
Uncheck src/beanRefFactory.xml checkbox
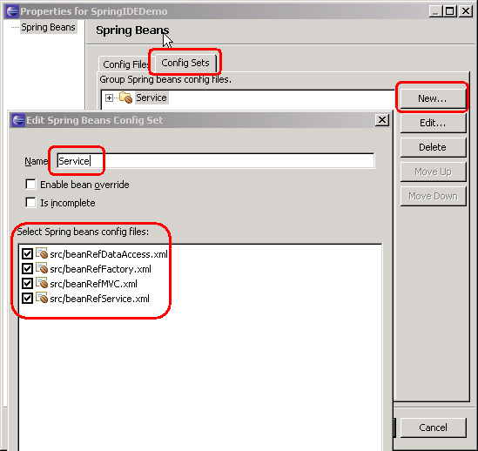(27, 269)
